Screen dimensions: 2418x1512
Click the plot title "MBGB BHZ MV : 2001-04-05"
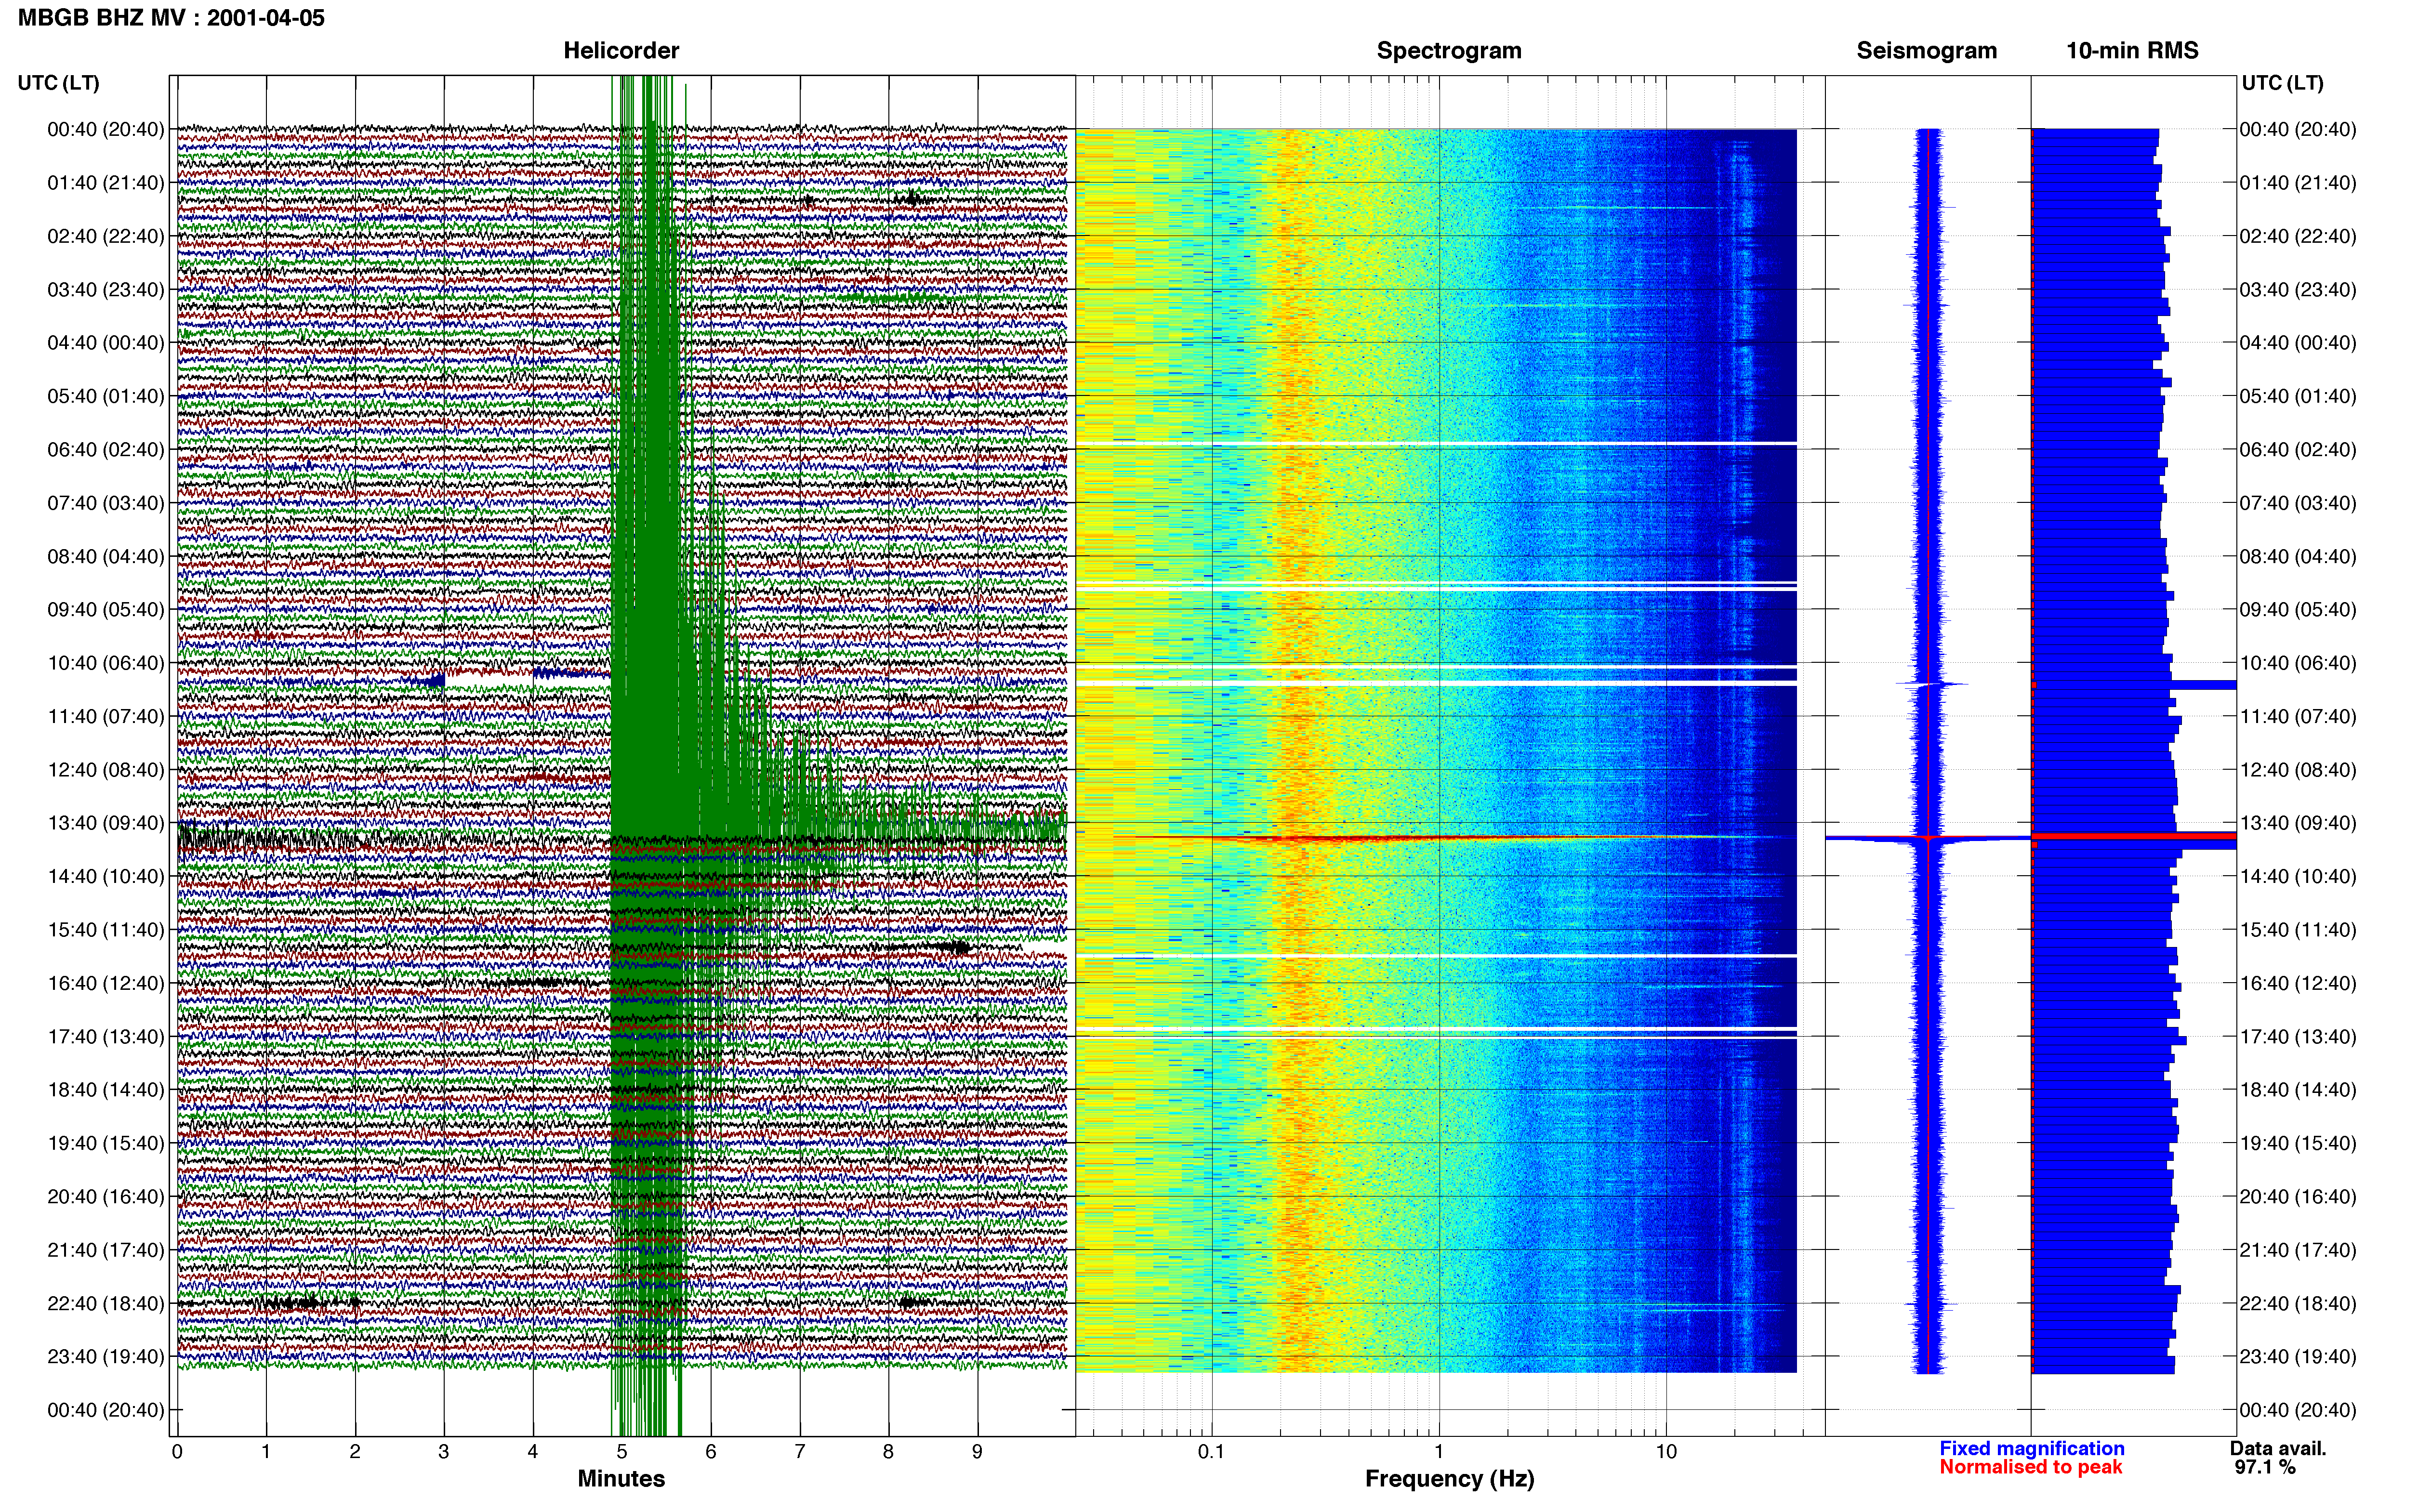[171, 17]
